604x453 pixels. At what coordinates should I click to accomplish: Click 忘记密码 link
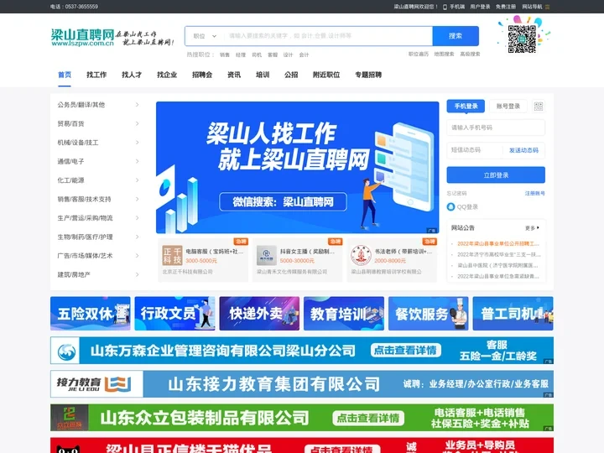click(x=457, y=194)
